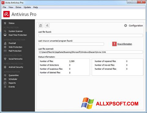Click the Number of repaired files label
Image resolution: width=147 pixels, height=113 pixels.
(x=105, y=61)
